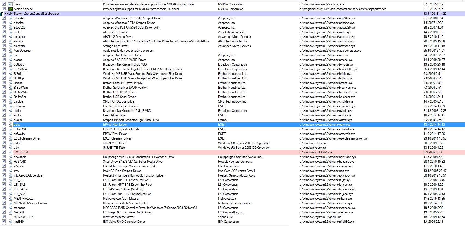Select the arcsas driver icon

[10, 60]
